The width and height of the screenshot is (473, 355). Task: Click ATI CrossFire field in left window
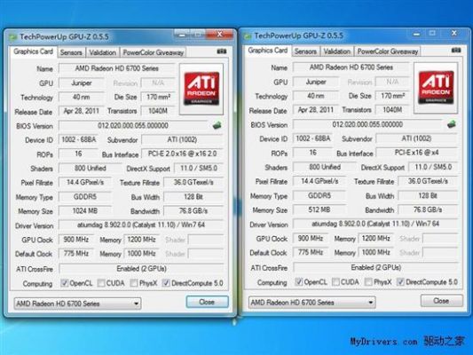pos(141,268)
